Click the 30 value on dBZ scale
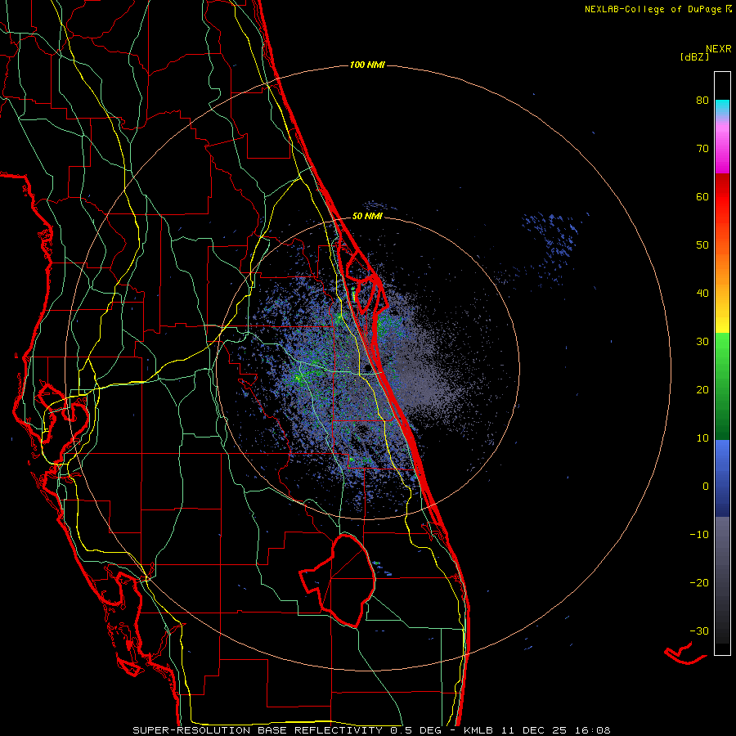 (702, 342)
